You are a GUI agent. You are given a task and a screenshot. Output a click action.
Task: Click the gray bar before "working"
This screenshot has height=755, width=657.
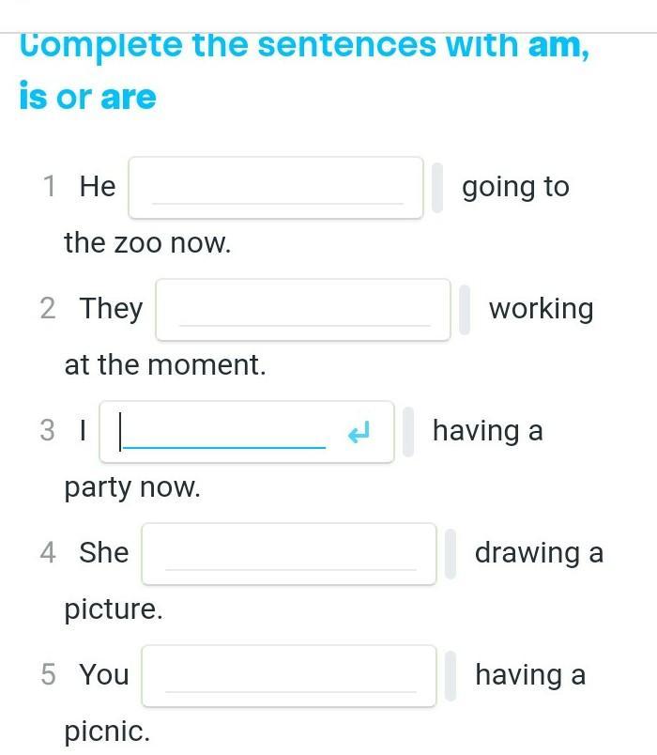click(465, 309)
